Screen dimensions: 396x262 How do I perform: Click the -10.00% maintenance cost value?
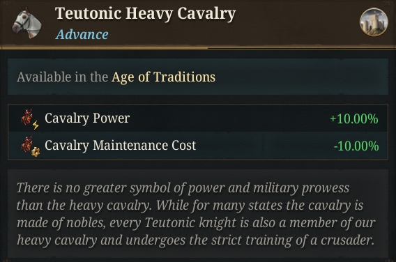pyautogui.click(x=356, y=146)
